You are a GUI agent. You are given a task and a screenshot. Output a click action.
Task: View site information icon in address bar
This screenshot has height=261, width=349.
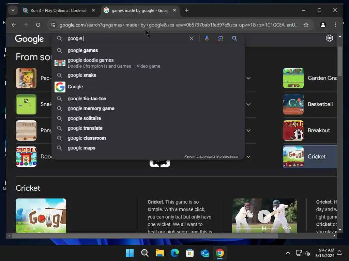(x=53, y=24)
